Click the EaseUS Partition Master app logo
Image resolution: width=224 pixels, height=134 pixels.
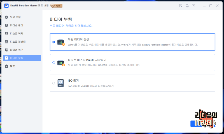(x=6, y=6)
